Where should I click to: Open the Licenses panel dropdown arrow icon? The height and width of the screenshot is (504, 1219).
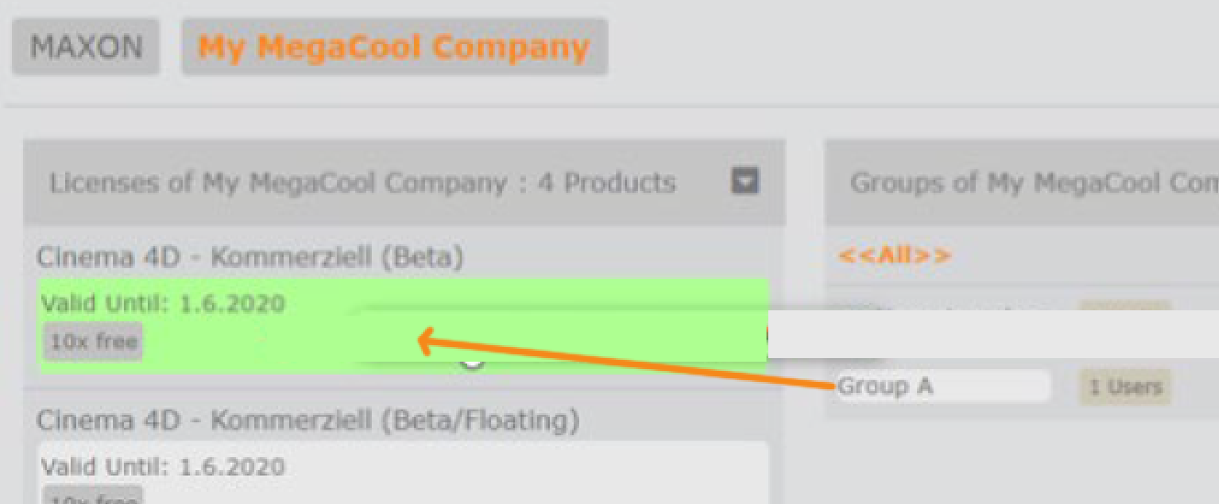pos(744,182)
